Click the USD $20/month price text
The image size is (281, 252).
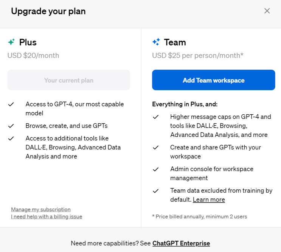coord(33,55)
